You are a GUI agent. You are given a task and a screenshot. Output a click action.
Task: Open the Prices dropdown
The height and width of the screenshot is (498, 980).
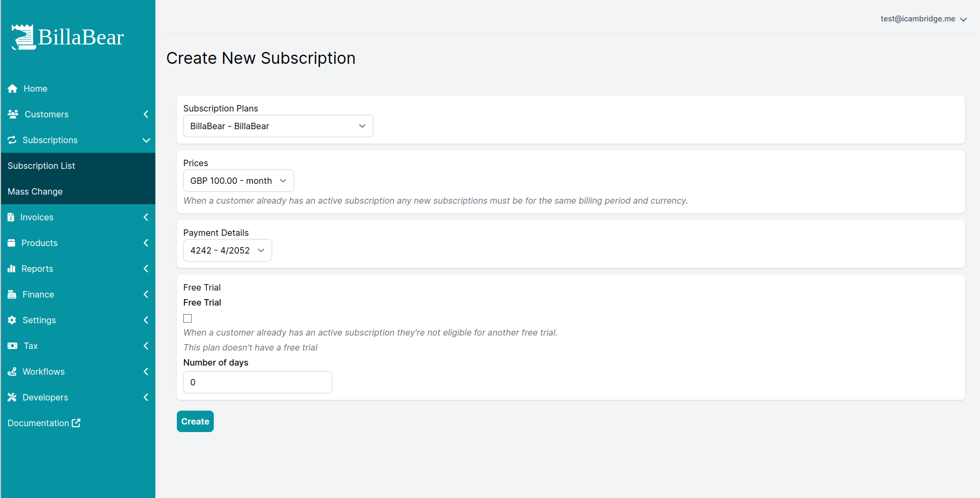click(238, 181)
